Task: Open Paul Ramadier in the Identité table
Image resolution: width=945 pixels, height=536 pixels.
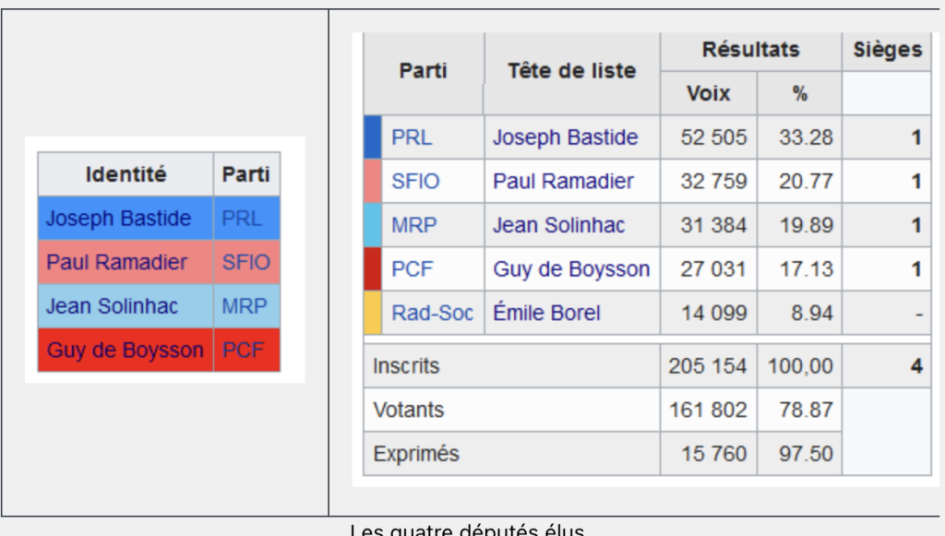Action: pos(117,262)
